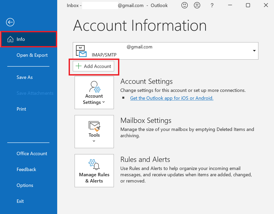Open Office Account page
Screen dimensions: 274x214
[x=32, y=153]
